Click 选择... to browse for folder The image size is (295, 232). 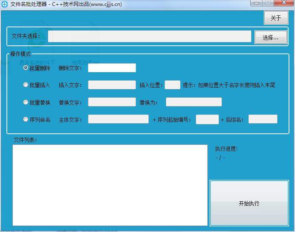pyautogui.click(x=270, y=38)
